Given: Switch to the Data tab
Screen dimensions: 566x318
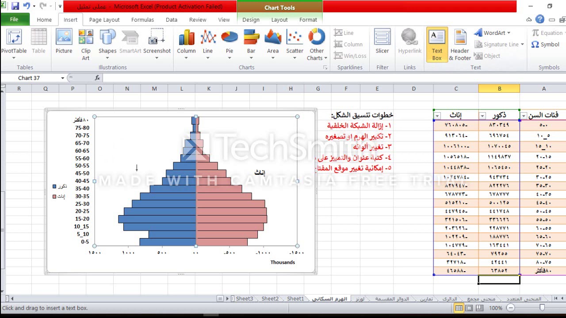Looking at the screenshot, I should tap(172, 19).
